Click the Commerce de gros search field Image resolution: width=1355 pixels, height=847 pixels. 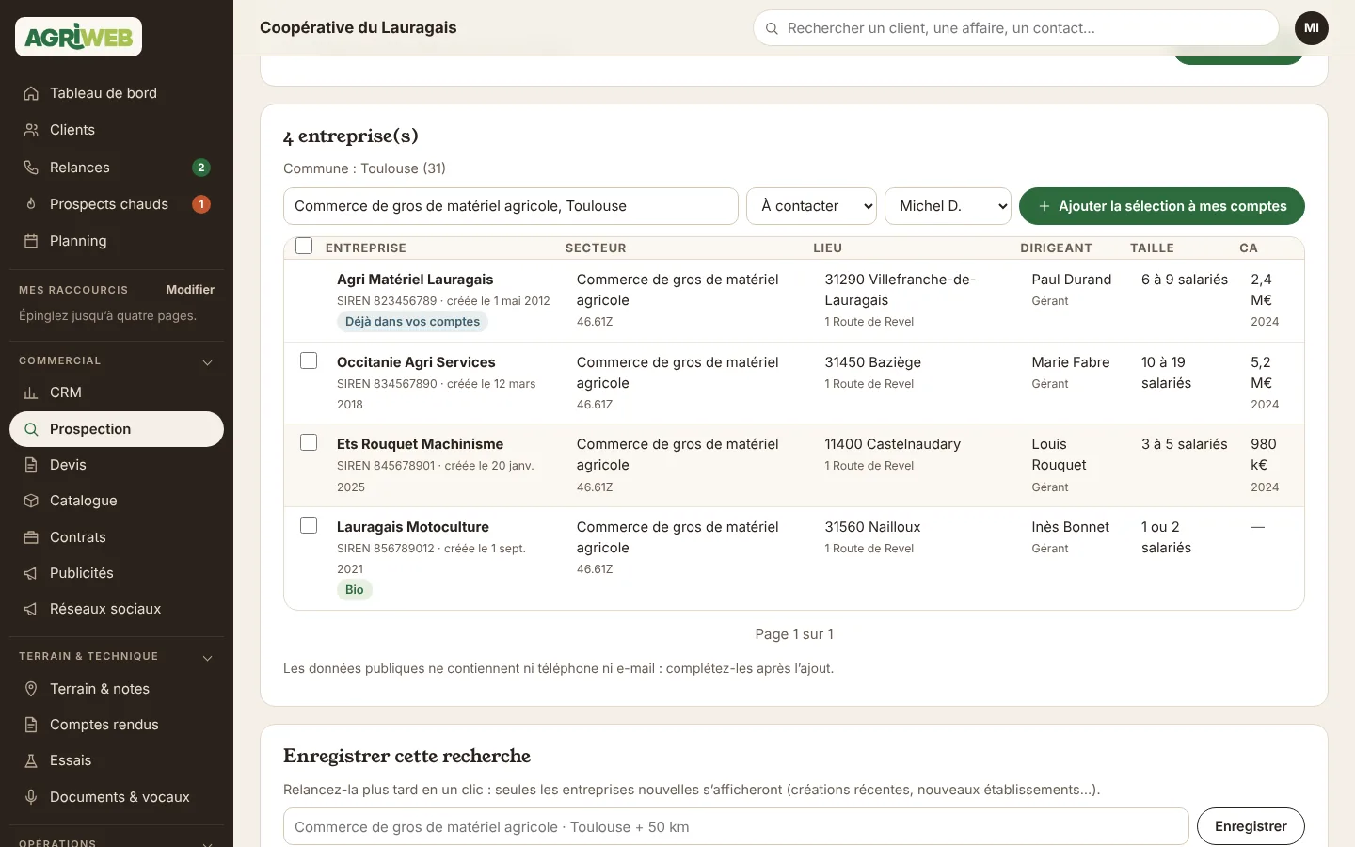(x=511, y=206)
